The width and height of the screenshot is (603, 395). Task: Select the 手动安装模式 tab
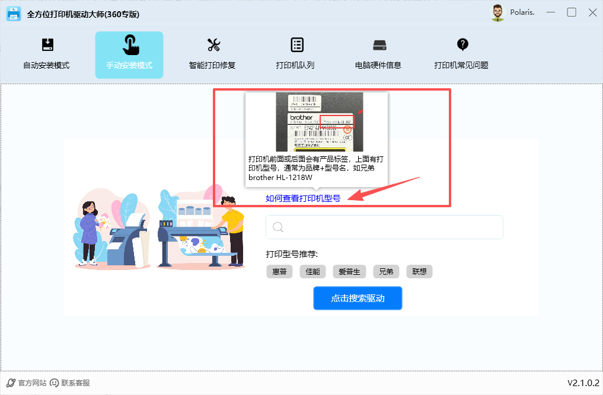(129, 54)
